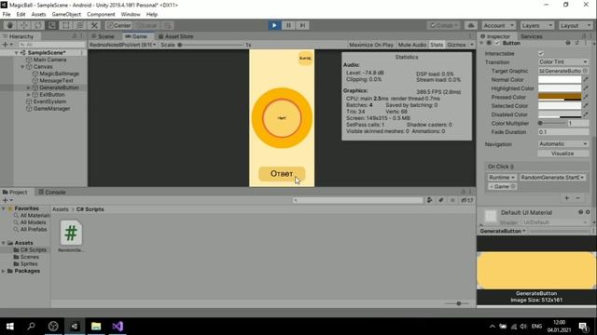Toggle Stats overlay in Game view

tap(437, 45)
